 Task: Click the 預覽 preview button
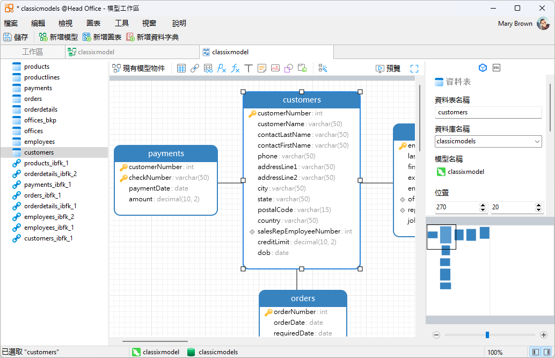(388, 68)
